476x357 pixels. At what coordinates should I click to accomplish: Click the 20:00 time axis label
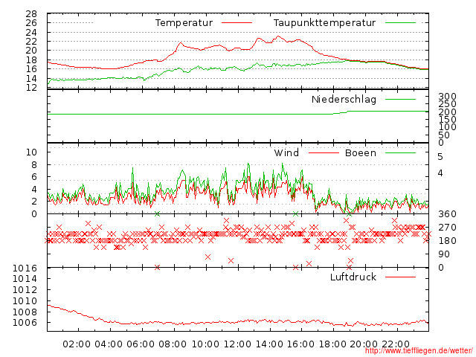pos(364,344)
